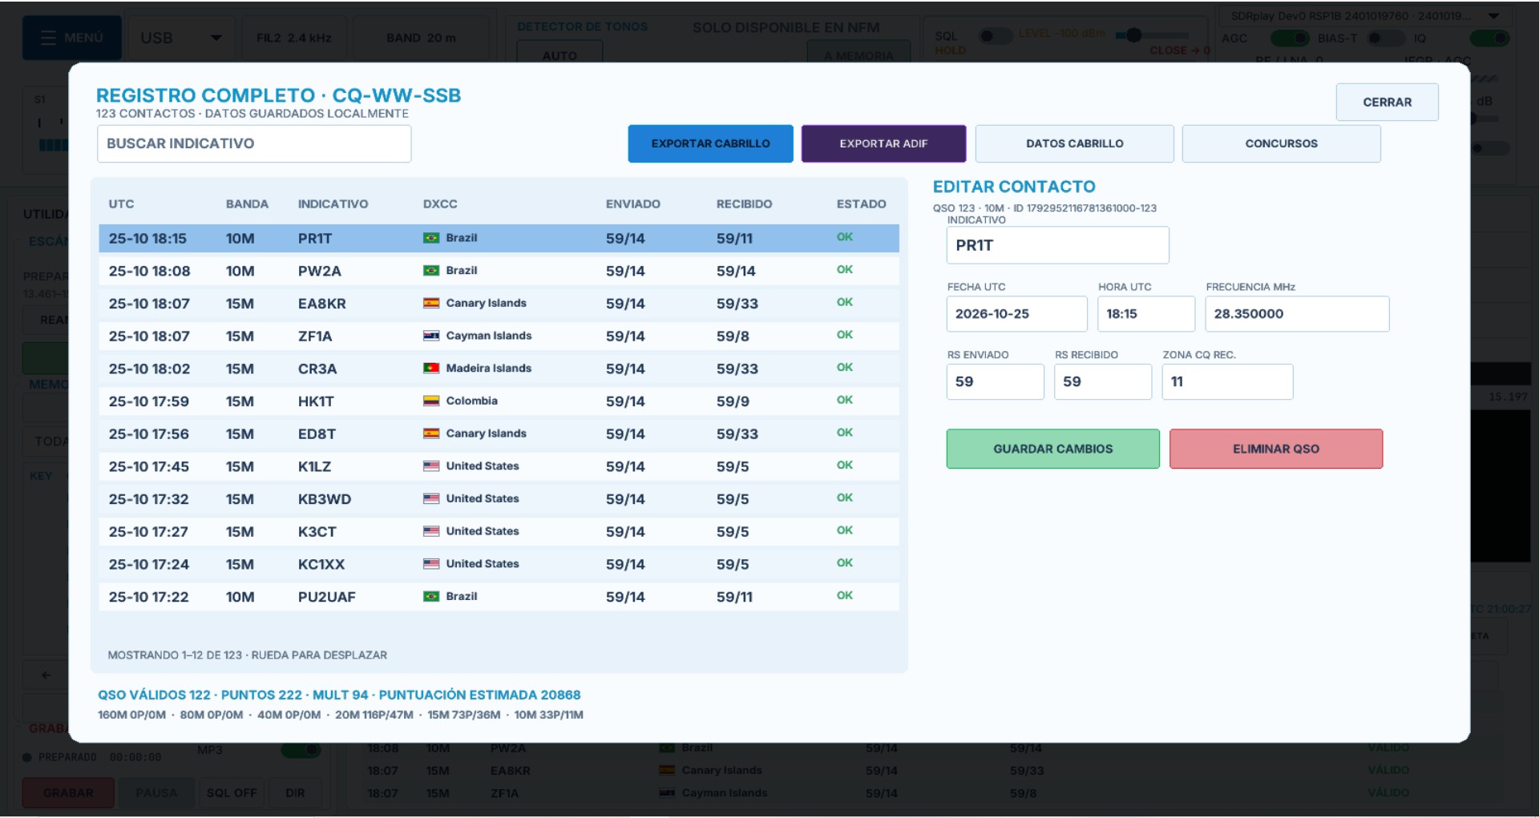Toggle the AGC switch in background
This screenshot has width=1539, height=818.
1290,38
